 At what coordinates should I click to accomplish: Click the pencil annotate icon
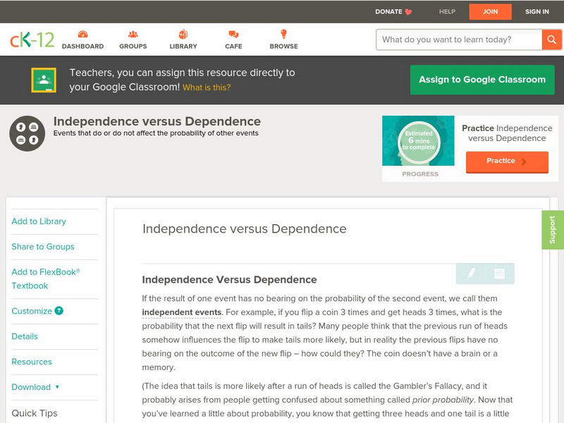pyautogui.click(x=470, y=274)
